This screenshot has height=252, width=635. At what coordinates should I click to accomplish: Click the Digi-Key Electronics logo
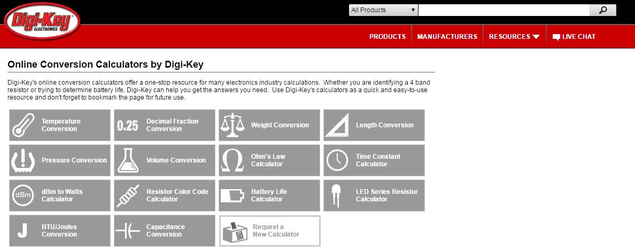[42, 21]
